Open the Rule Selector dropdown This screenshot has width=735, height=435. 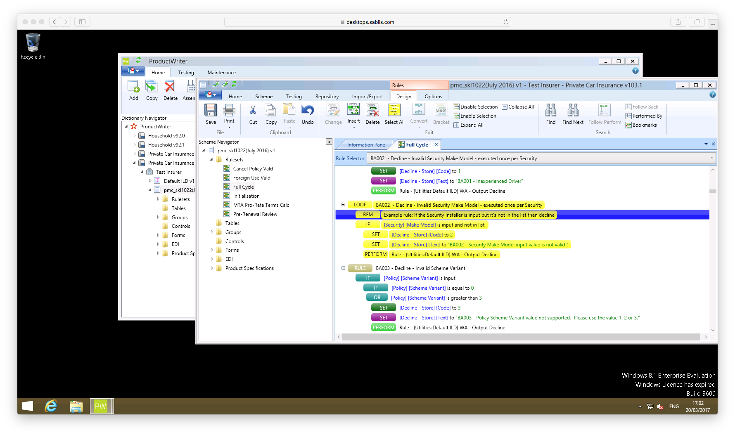[x=711, y=158]
